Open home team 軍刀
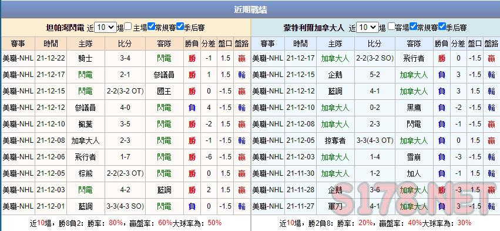 [x=335, y=207]
